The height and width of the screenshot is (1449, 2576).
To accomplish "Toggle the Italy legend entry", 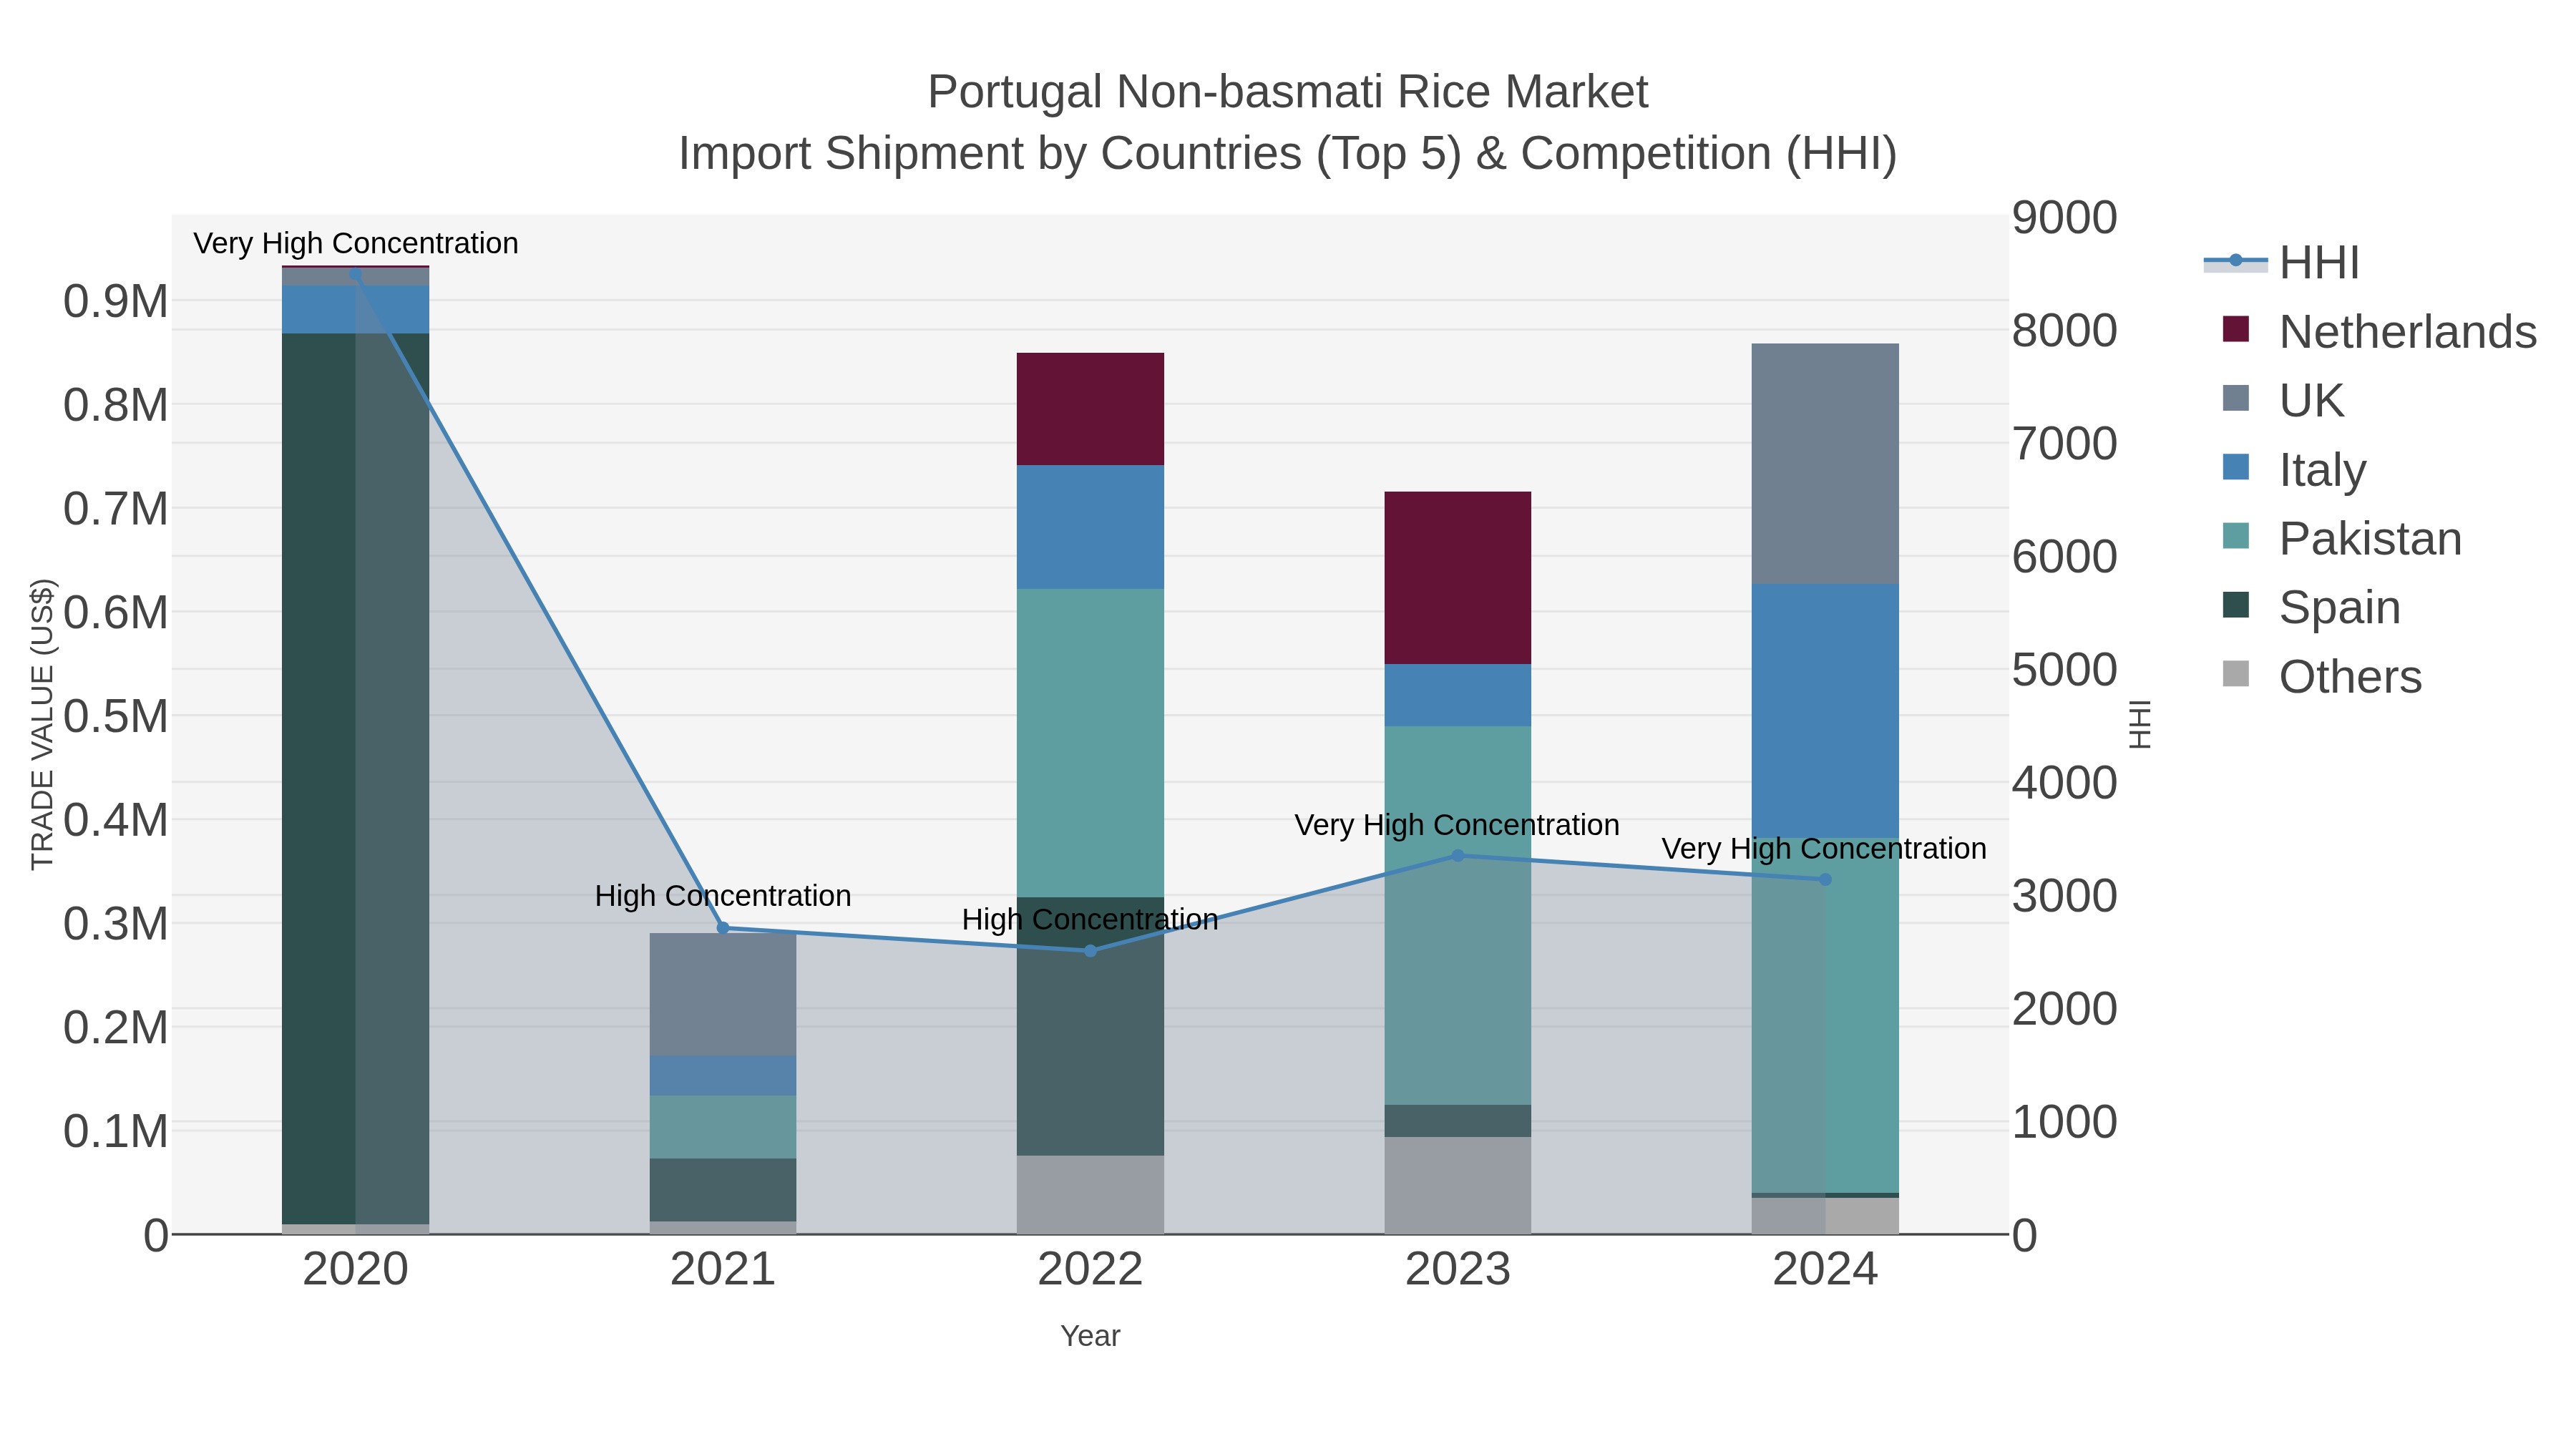I will (2294, 470).
